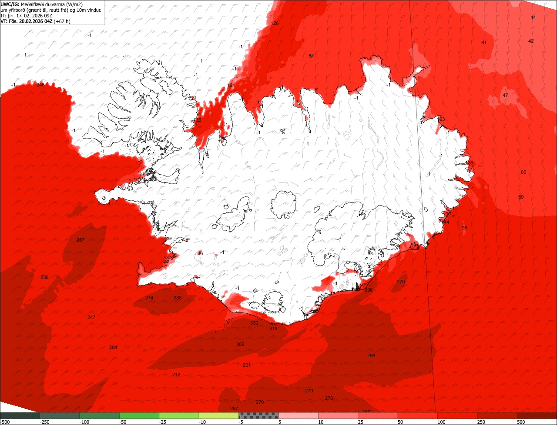Viewport: 557px width, 425px height.
Task: Click the bright green legend swatch between -50 and -25
Action: coord(139,415)
